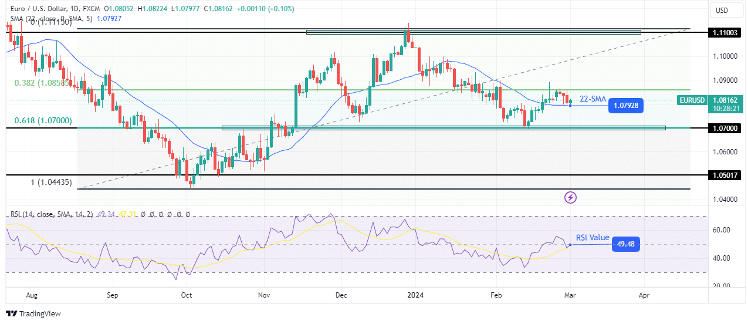Click the Nov label on the time axis
Screen dimensions: 748x324
tap(264, 297)
